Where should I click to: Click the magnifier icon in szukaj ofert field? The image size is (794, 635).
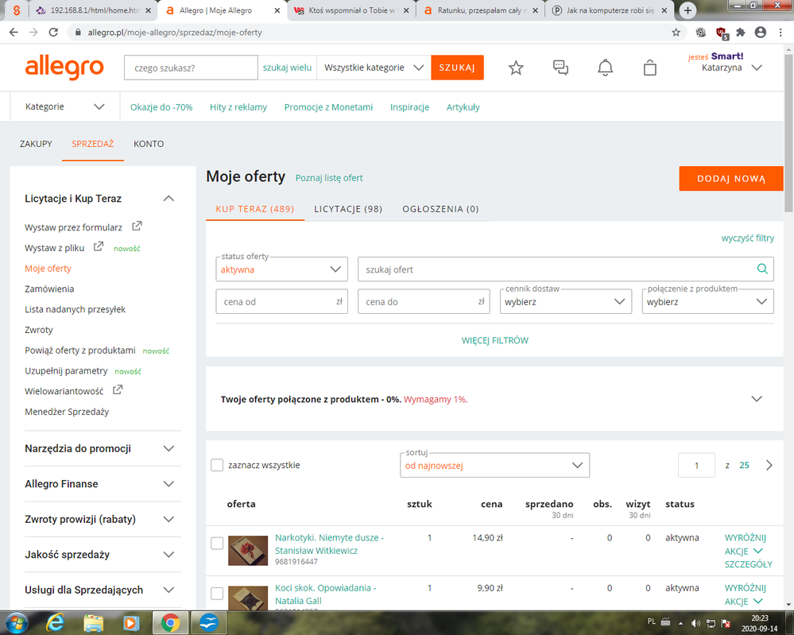(x=761, y=269)
